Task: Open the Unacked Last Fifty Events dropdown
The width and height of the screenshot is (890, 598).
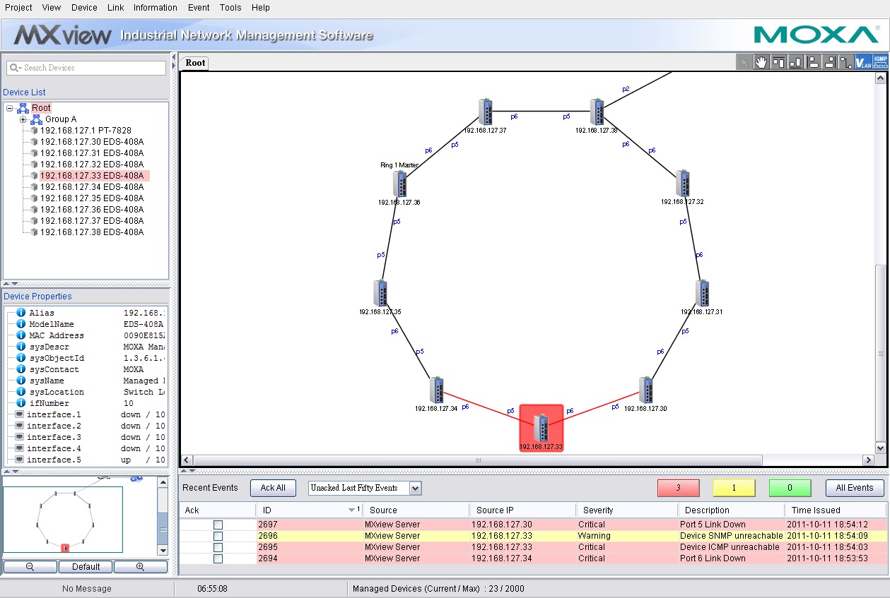Action: (415, 488)
